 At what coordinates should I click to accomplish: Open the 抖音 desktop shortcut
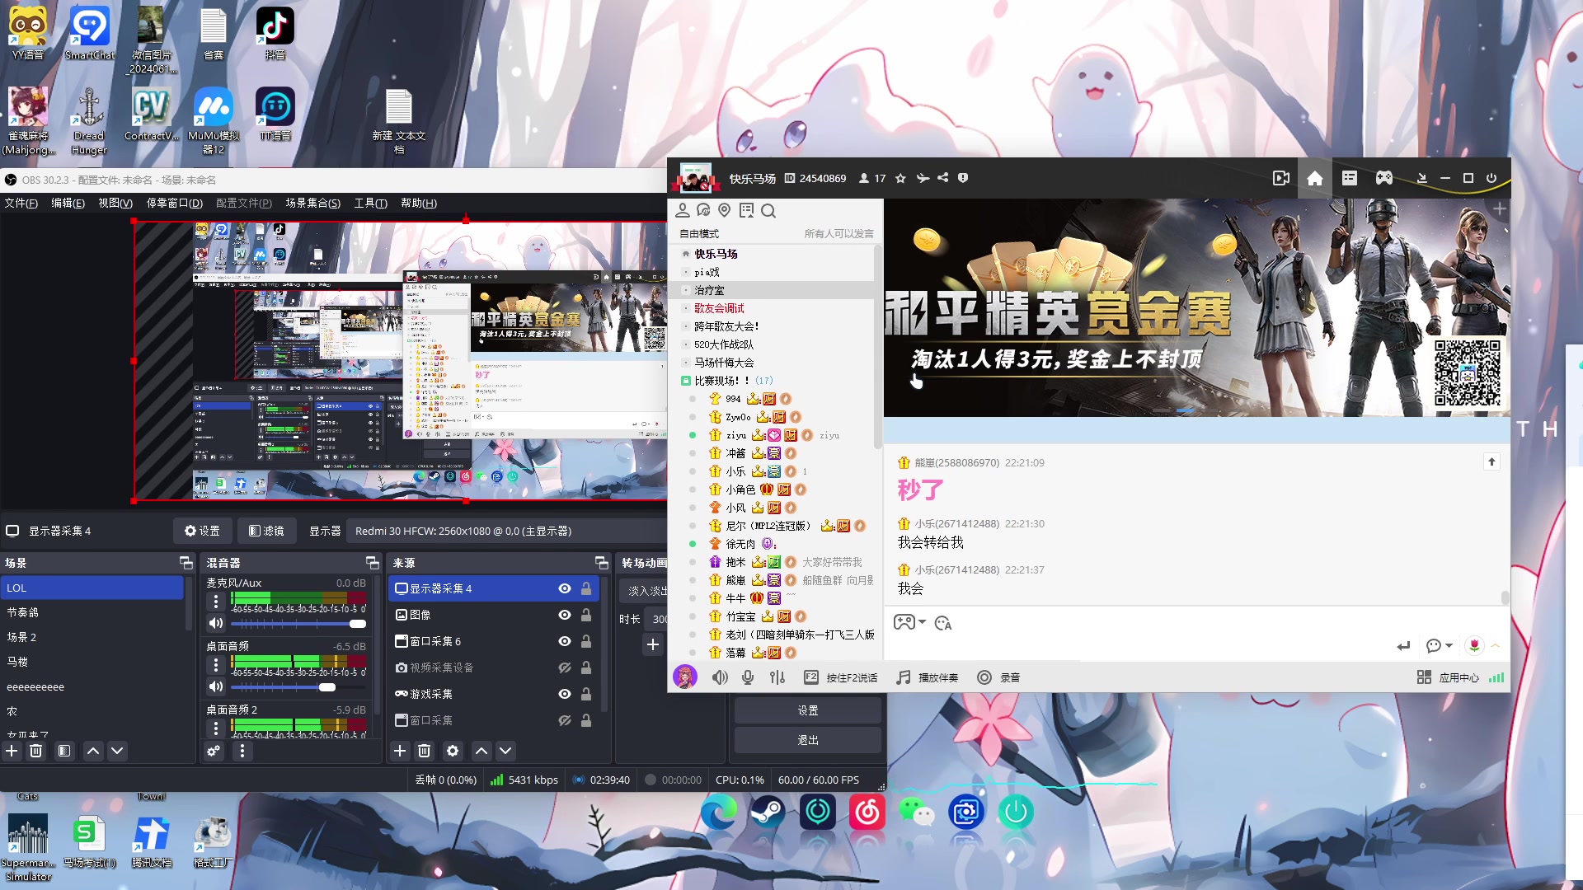point(275,34)
